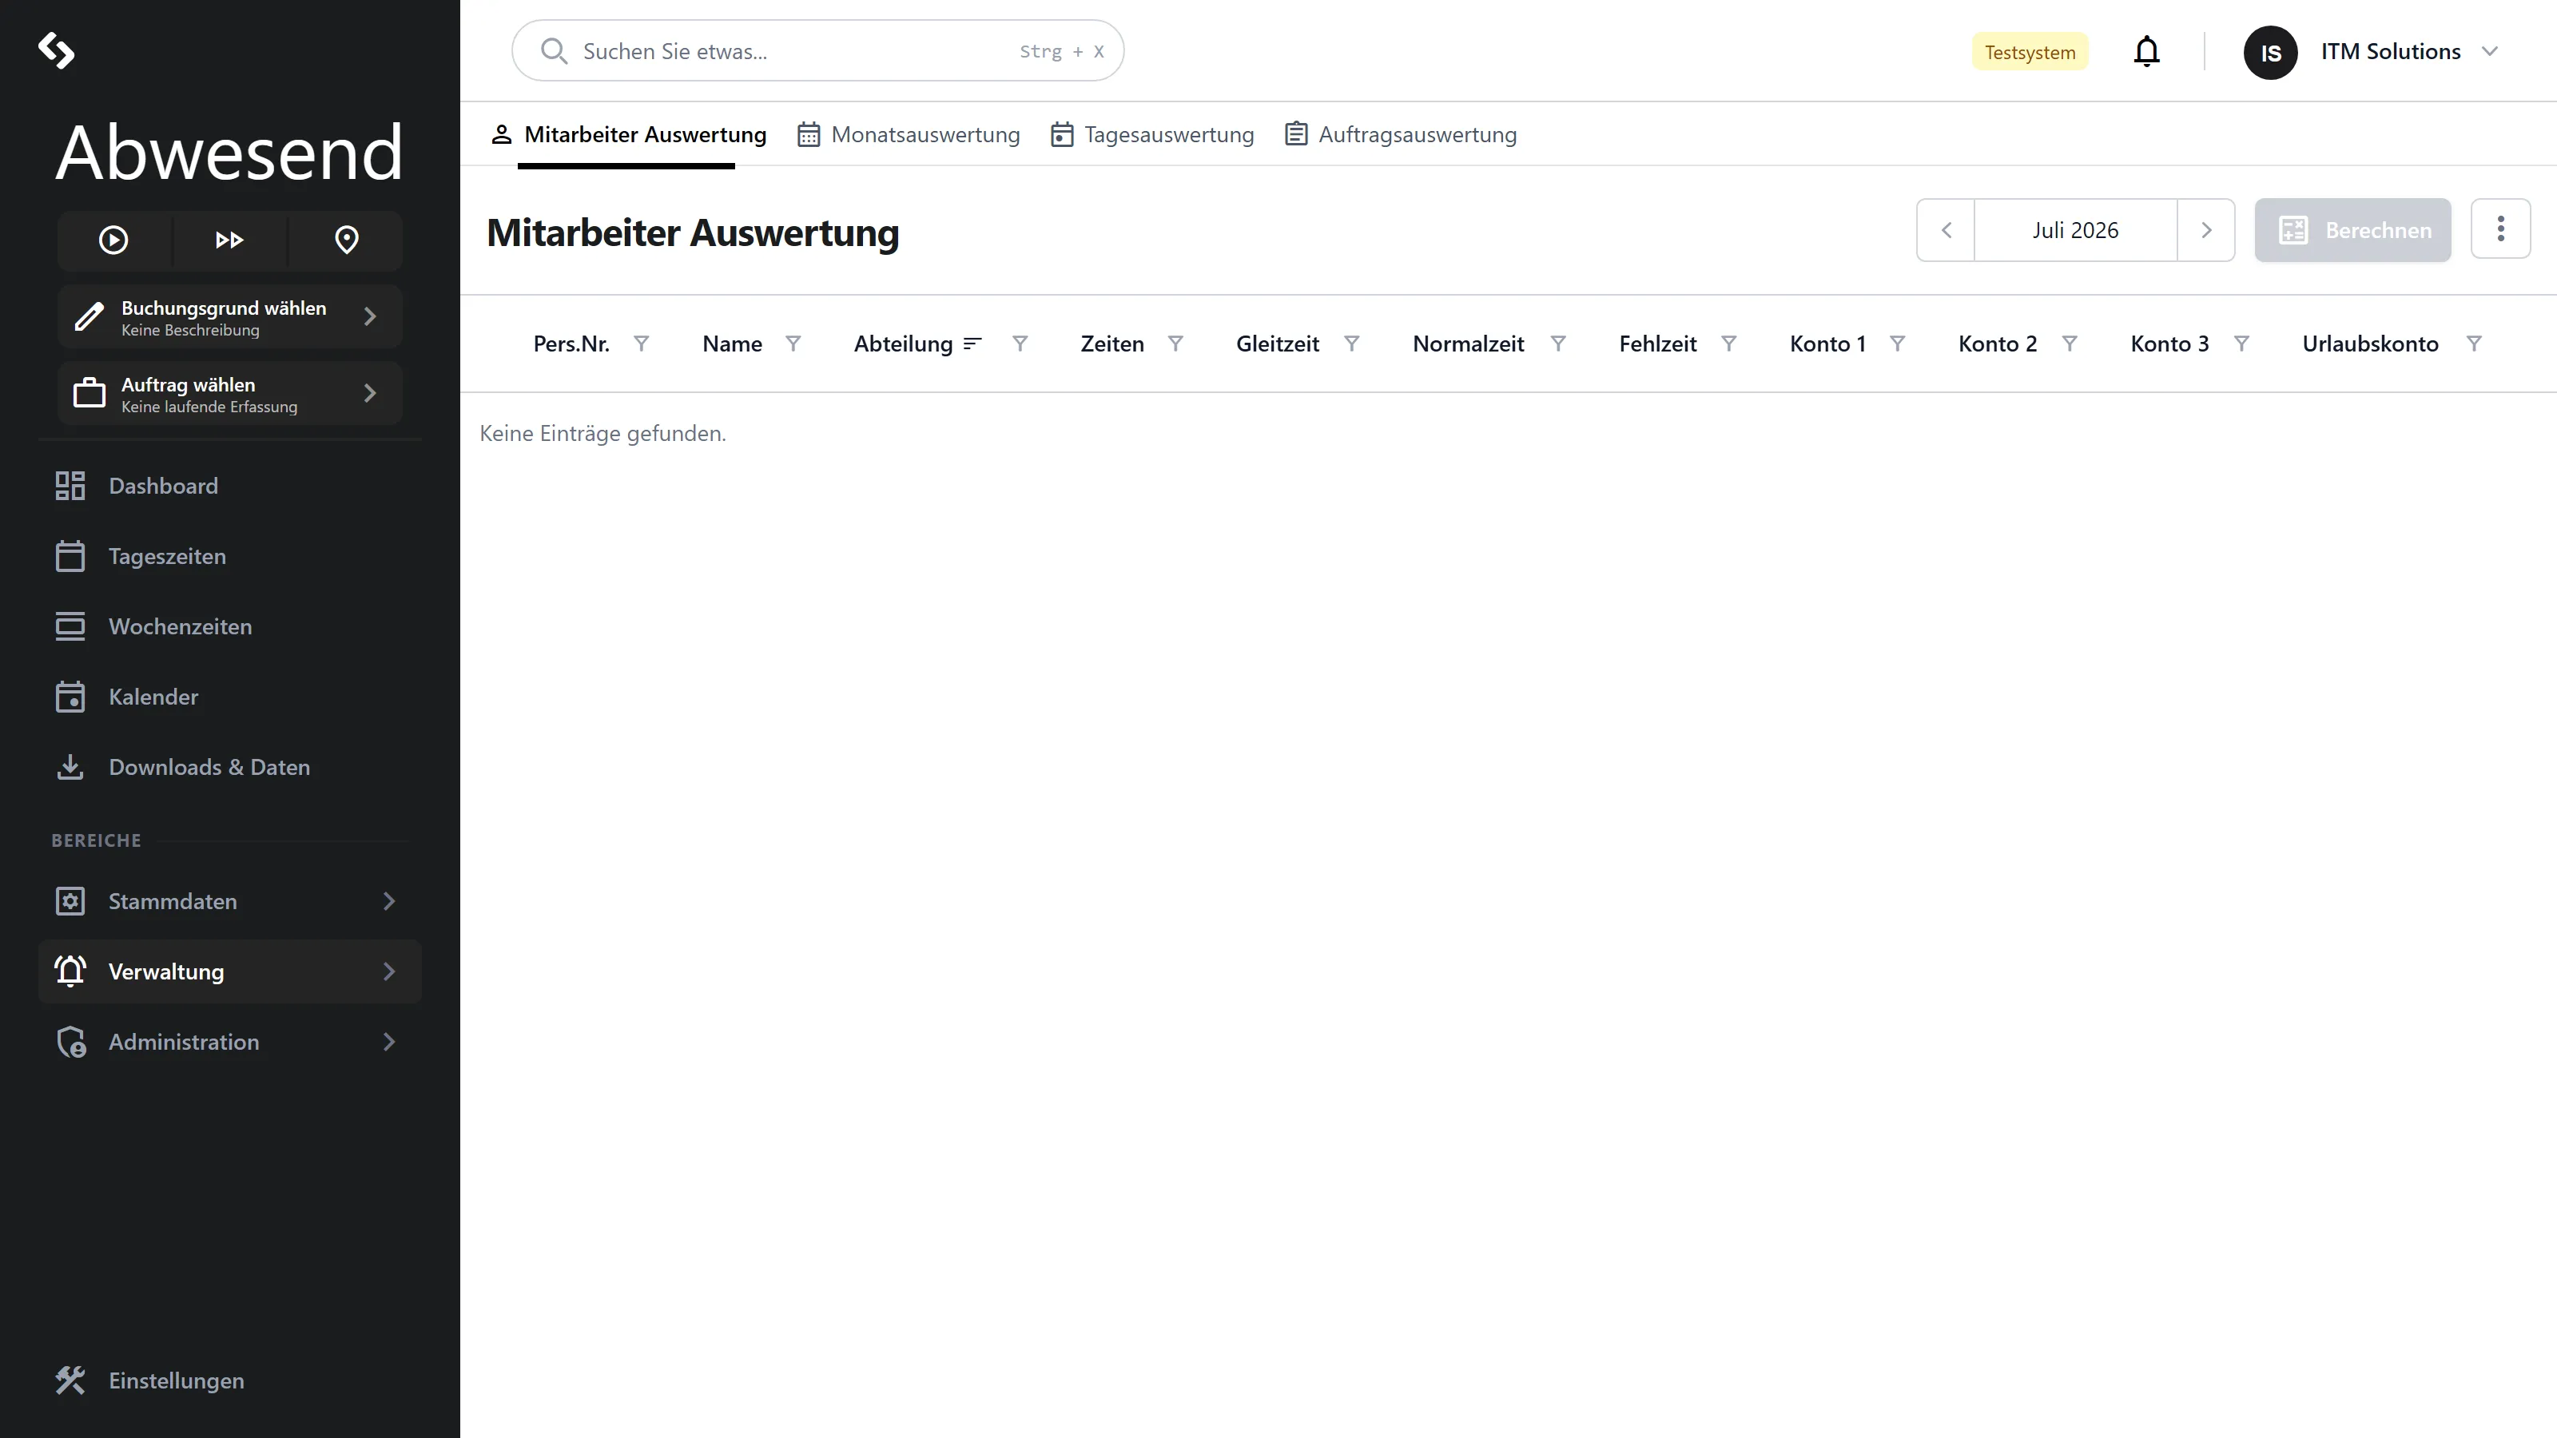Open Wochenzeiten in sidebar
The height and width of the screenshot is (1438, 2557).
pos(229,627)
